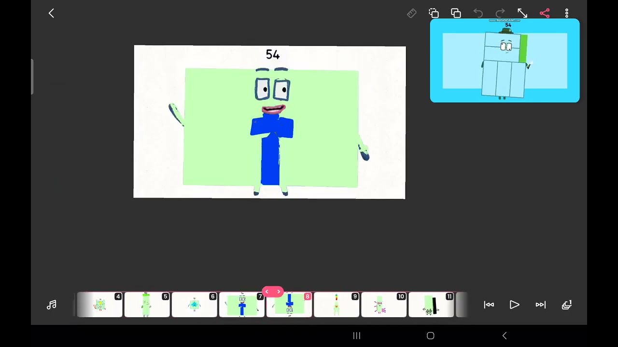Select frame 10 in the timeline
The image size is (618, 347).
(x=384, y=305)
